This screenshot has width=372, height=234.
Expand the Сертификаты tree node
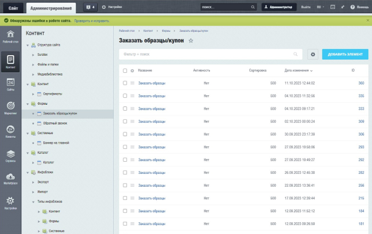pos(33,94)
